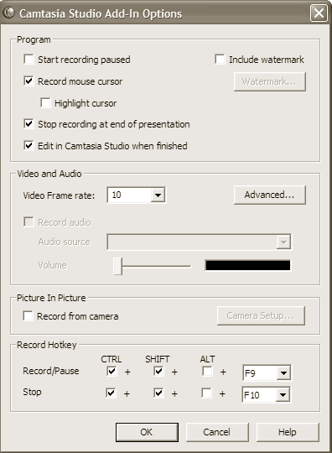
Task: Click the Volume slider thumb
Action: (117, 266)
